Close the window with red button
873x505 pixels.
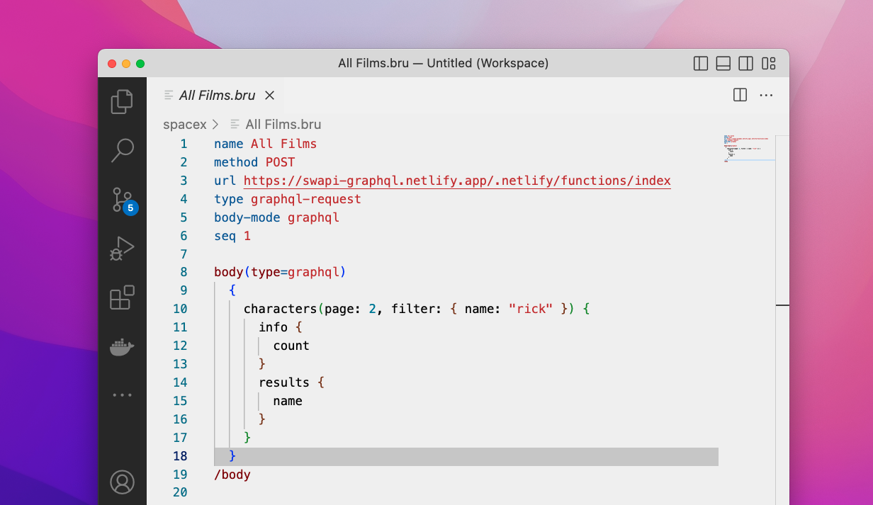tap(112, 64)
